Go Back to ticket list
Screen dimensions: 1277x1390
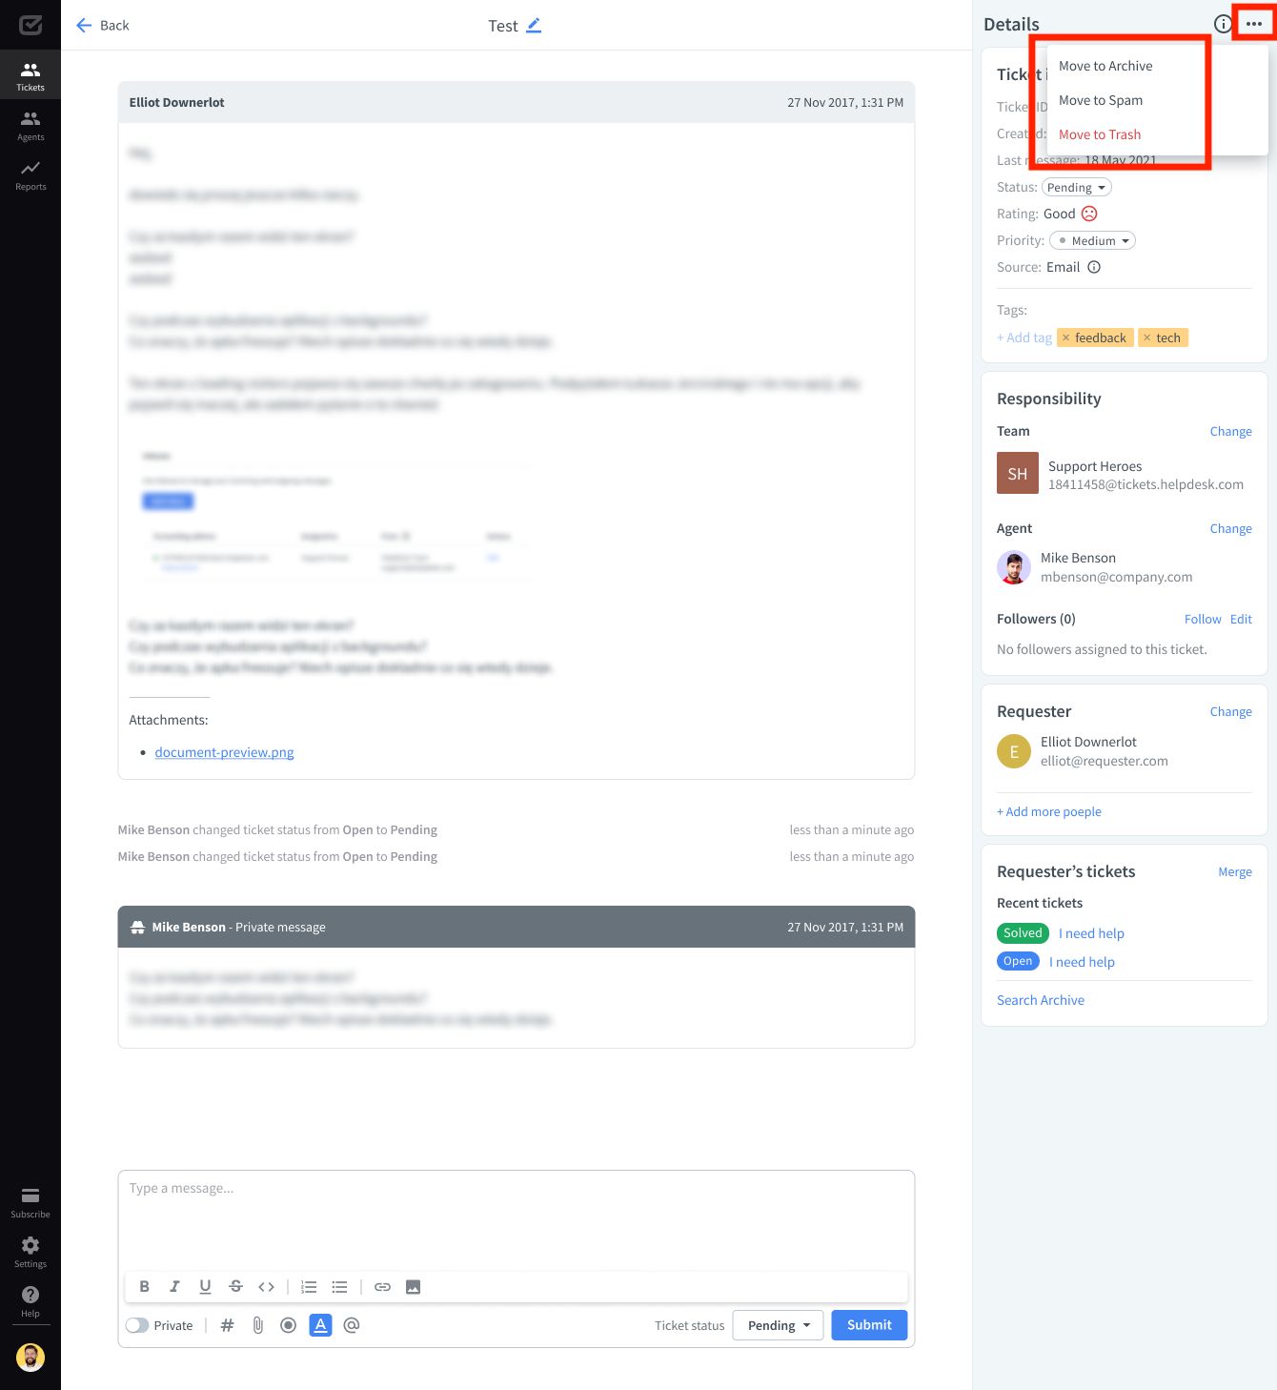tap(102, 25)
